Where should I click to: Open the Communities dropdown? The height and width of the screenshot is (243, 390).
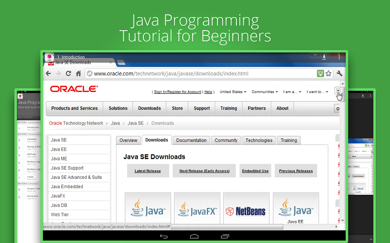pos(265,92)
